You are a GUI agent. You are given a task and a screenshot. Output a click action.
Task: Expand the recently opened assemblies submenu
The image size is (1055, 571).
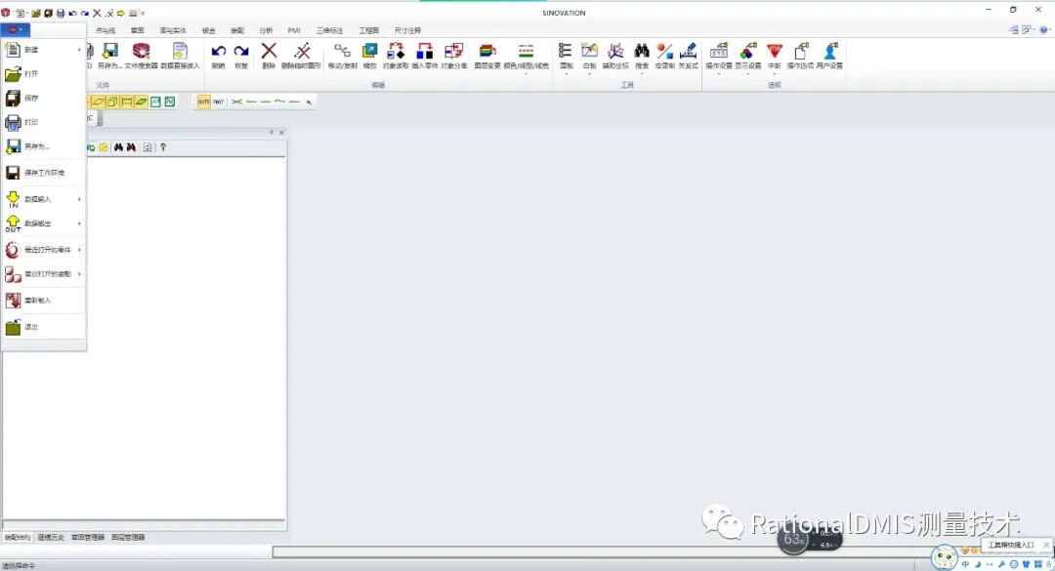click(43, 273)
